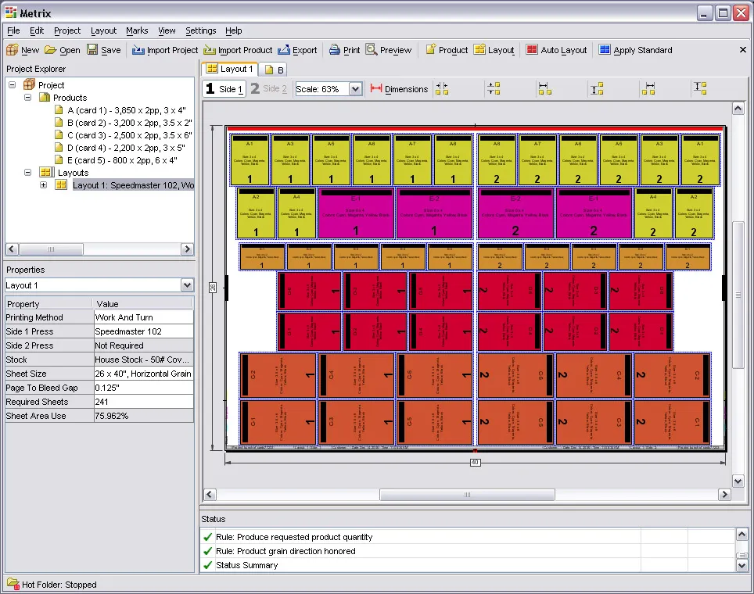Click the Layout toolbar icon
Screen dimensions: 754x594
479,49
